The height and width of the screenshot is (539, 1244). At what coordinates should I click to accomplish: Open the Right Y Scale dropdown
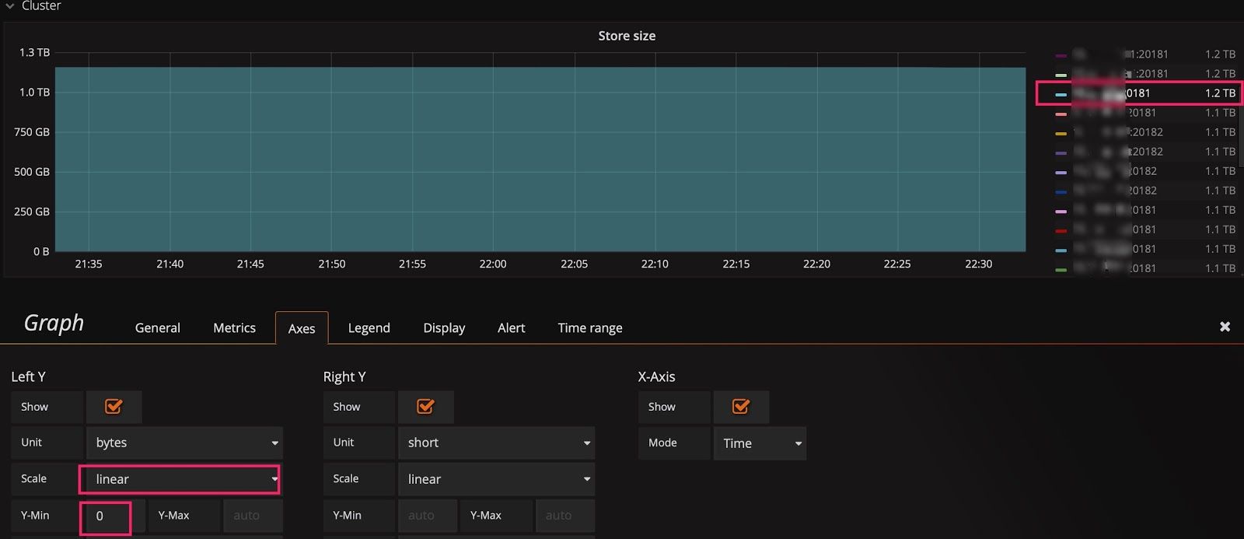(x=496, y=479)
